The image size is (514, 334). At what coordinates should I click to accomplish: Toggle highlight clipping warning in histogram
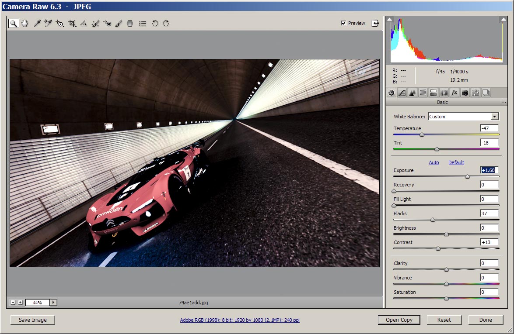pos(504,20)
